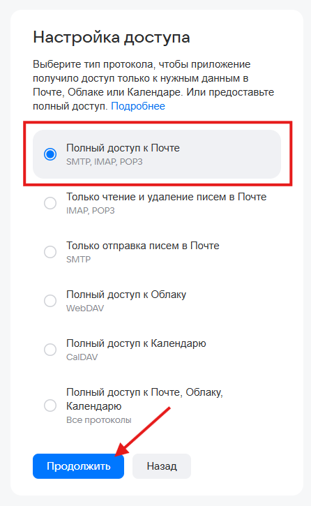
Task: Click 'Только чтение и удаление писем в Почте' text
Action: pos(166,197)
